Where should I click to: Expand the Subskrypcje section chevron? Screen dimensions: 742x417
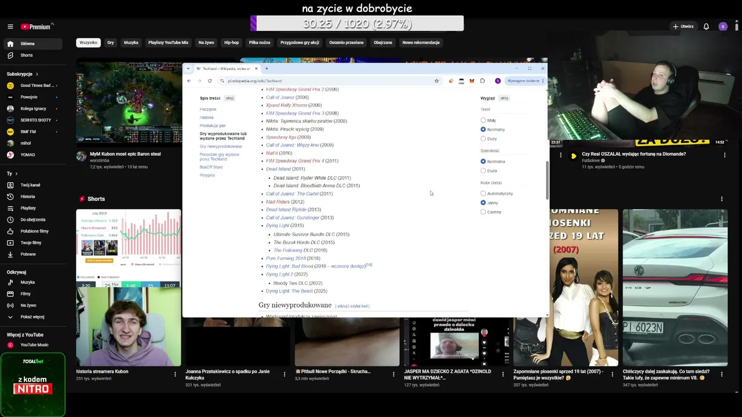tap(37, 74)
